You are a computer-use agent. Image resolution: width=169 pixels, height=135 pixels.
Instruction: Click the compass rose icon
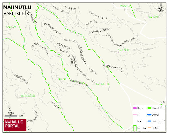coord(161,9)
